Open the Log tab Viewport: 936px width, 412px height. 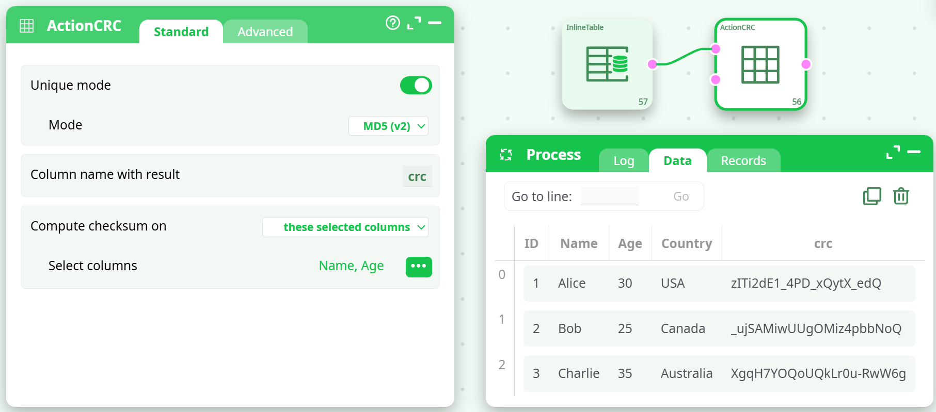pos(623,161)
